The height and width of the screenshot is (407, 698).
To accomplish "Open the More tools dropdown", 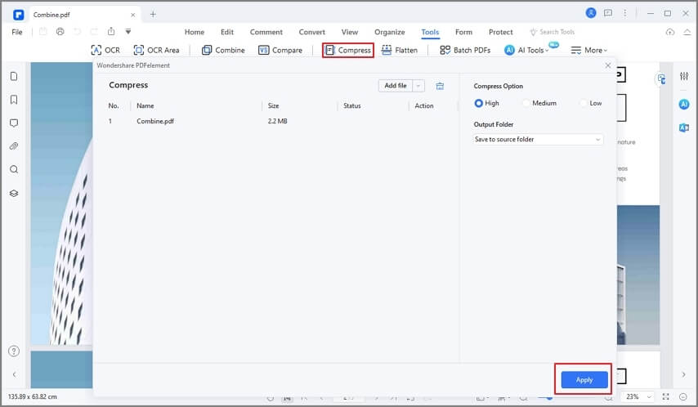I will pos(588,50).
